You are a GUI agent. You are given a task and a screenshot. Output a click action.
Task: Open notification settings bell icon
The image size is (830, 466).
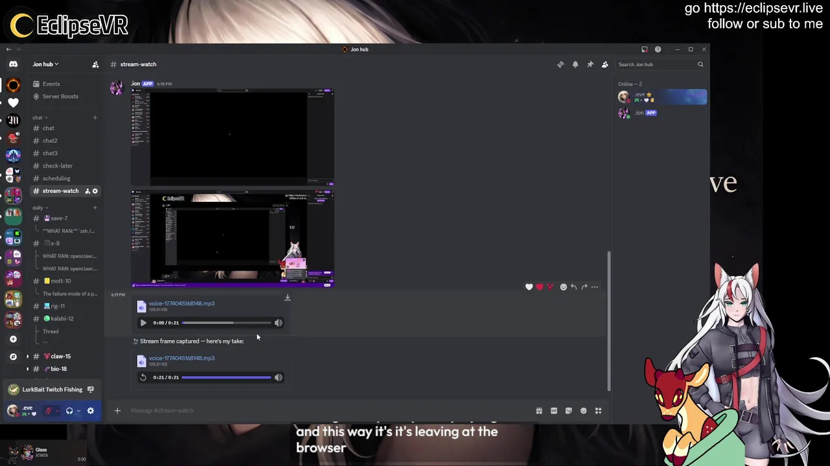coord(575,64)
